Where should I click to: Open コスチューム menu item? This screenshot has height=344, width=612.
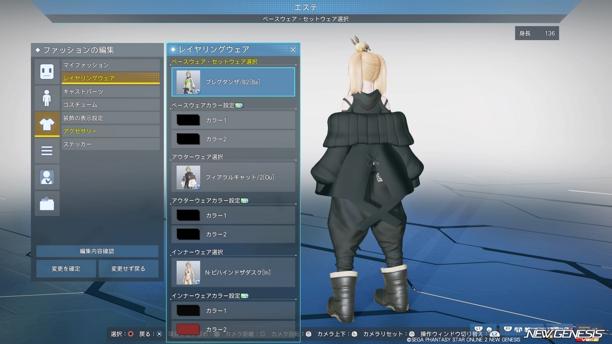pos(111,105)
